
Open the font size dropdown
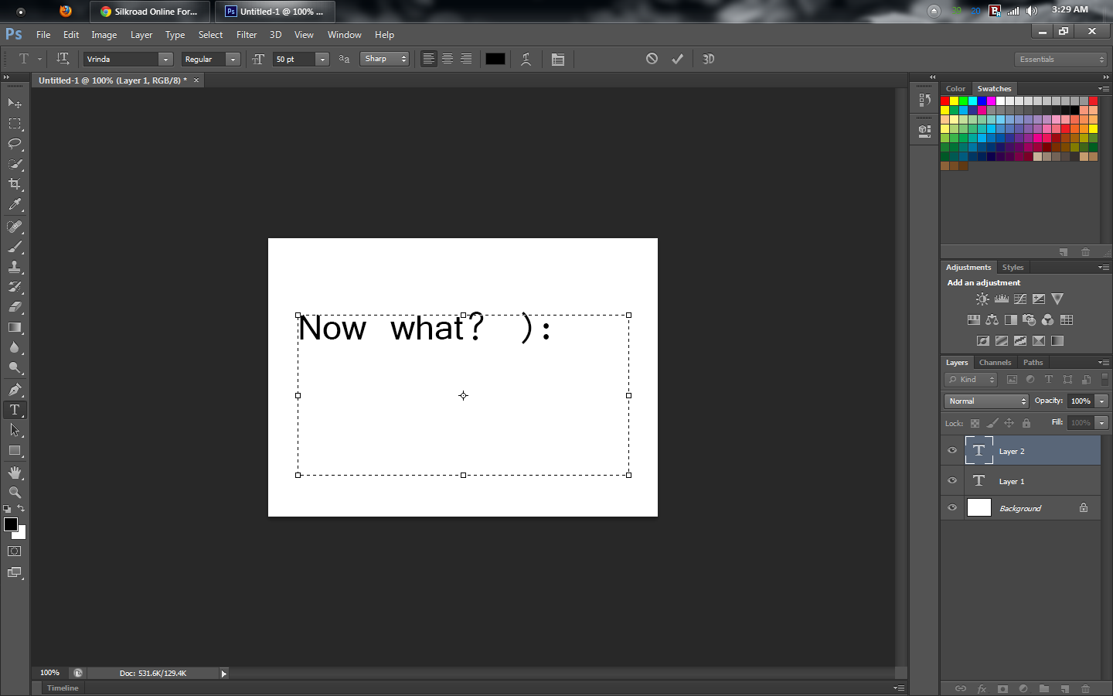point(322,59)
